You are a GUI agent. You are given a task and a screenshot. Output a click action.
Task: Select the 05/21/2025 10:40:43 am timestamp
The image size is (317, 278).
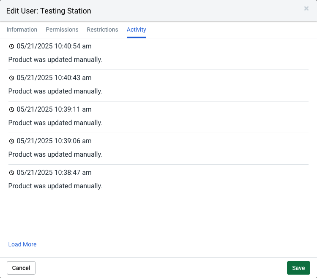click(x=54, y=78)
